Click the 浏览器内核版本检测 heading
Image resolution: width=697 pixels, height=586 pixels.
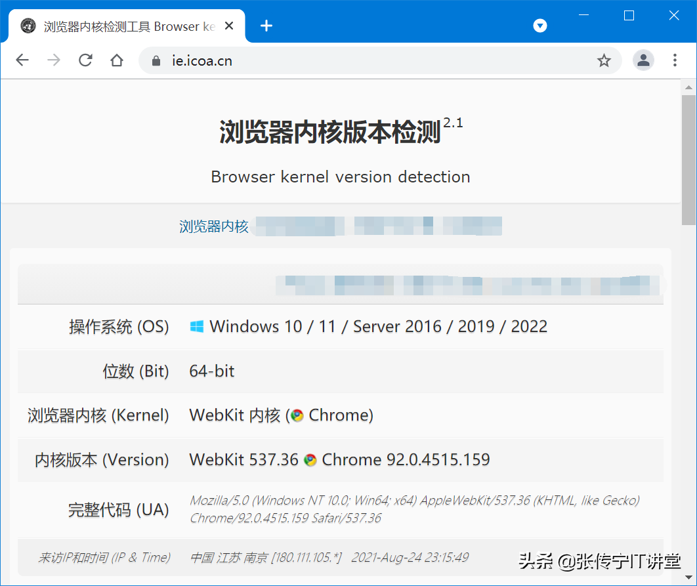point(330,132)
